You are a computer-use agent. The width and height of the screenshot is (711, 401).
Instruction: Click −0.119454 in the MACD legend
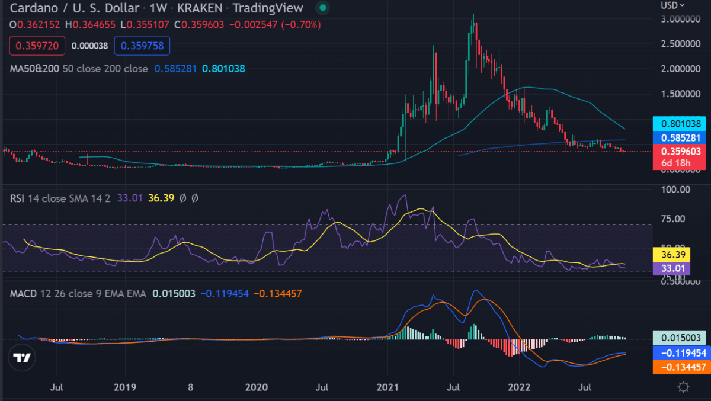[225, 293]
